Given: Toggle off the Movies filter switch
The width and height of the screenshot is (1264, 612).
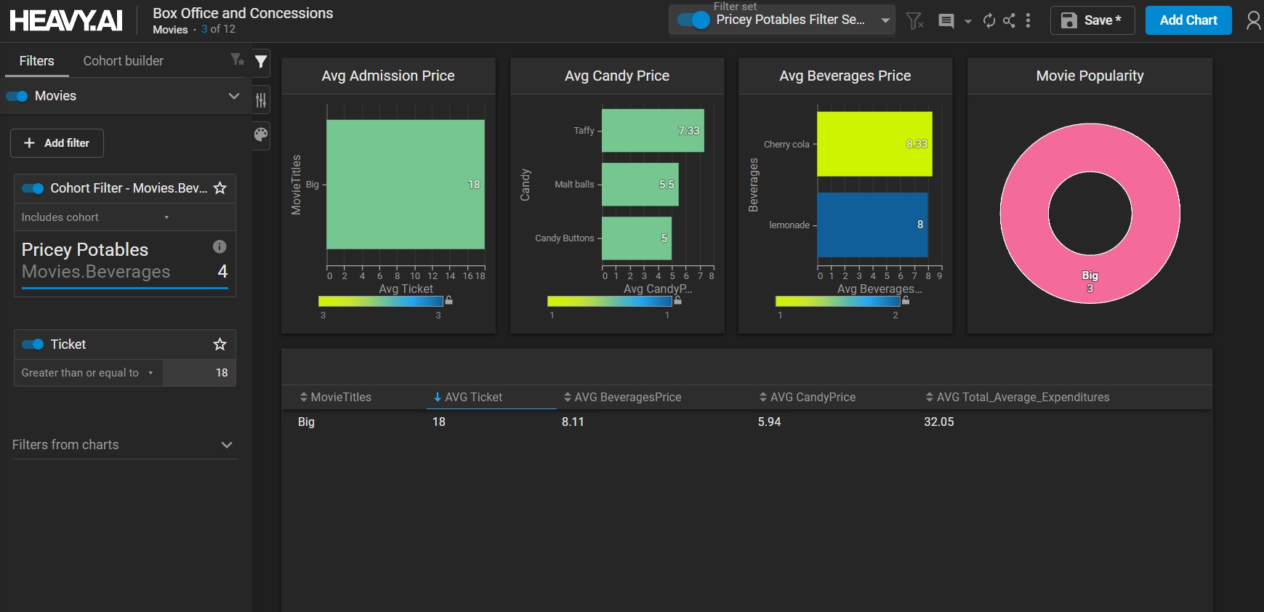Looking at the screenshot, I should click(17, 96).
